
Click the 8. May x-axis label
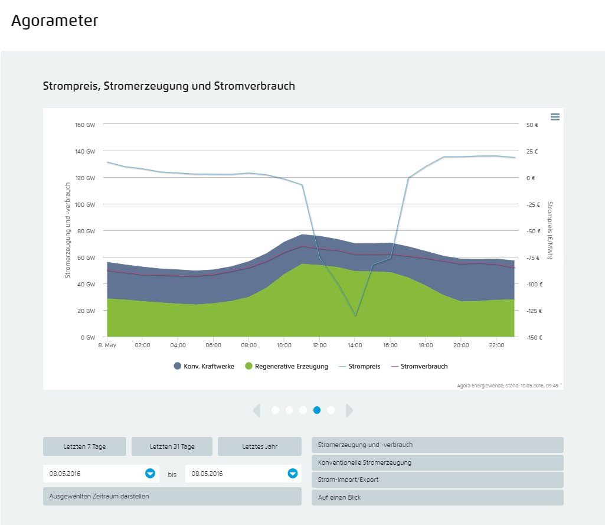[x=107, y=345]
